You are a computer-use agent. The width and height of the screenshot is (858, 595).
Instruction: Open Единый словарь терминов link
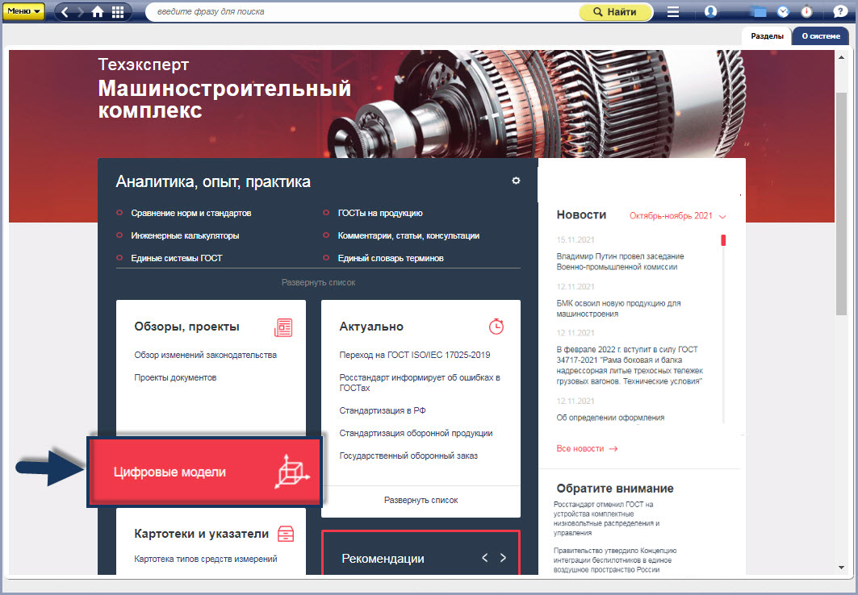391,258
